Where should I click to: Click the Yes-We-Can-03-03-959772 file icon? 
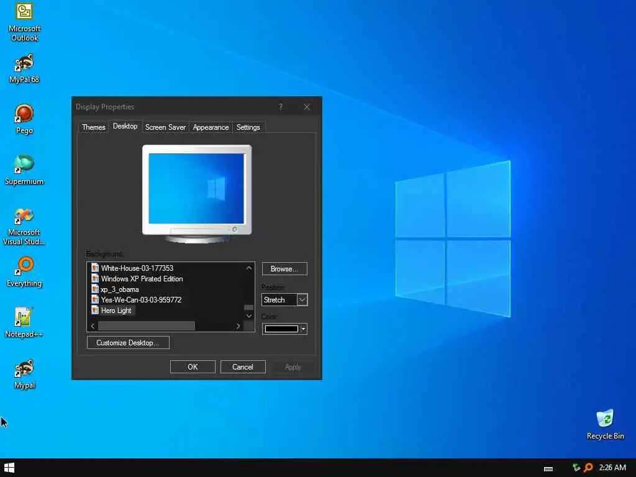[x=95, y=299]
